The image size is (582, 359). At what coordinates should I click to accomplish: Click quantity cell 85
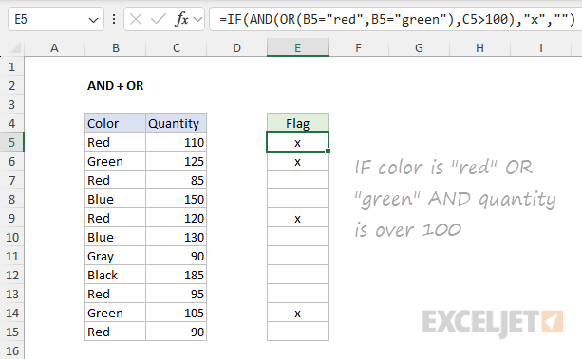pyautogui.click(x=177, y=180)
